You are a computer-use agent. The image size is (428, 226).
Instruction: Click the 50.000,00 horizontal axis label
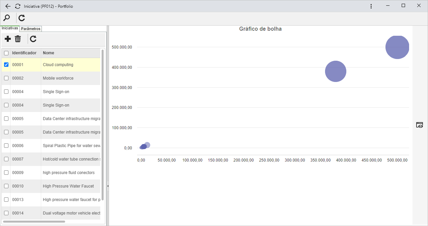(x=167, y=160)
